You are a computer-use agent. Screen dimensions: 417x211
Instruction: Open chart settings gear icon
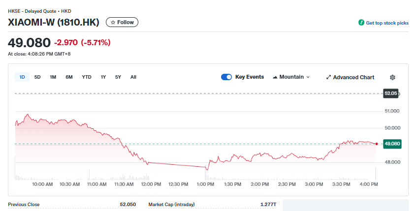pos(392,77)
